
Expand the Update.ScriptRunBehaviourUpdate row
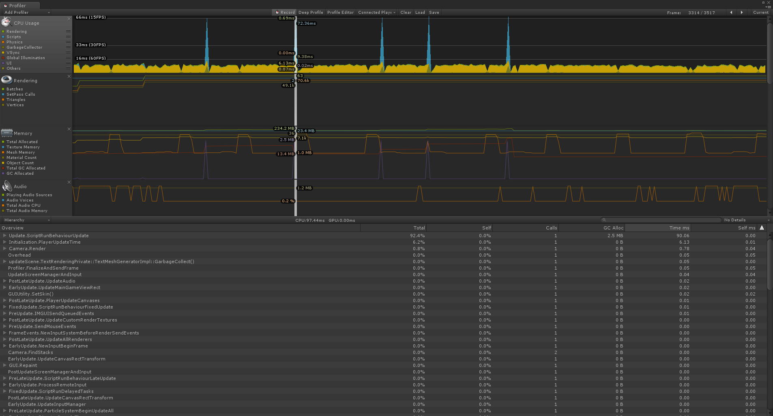click(x=5, y=236)
